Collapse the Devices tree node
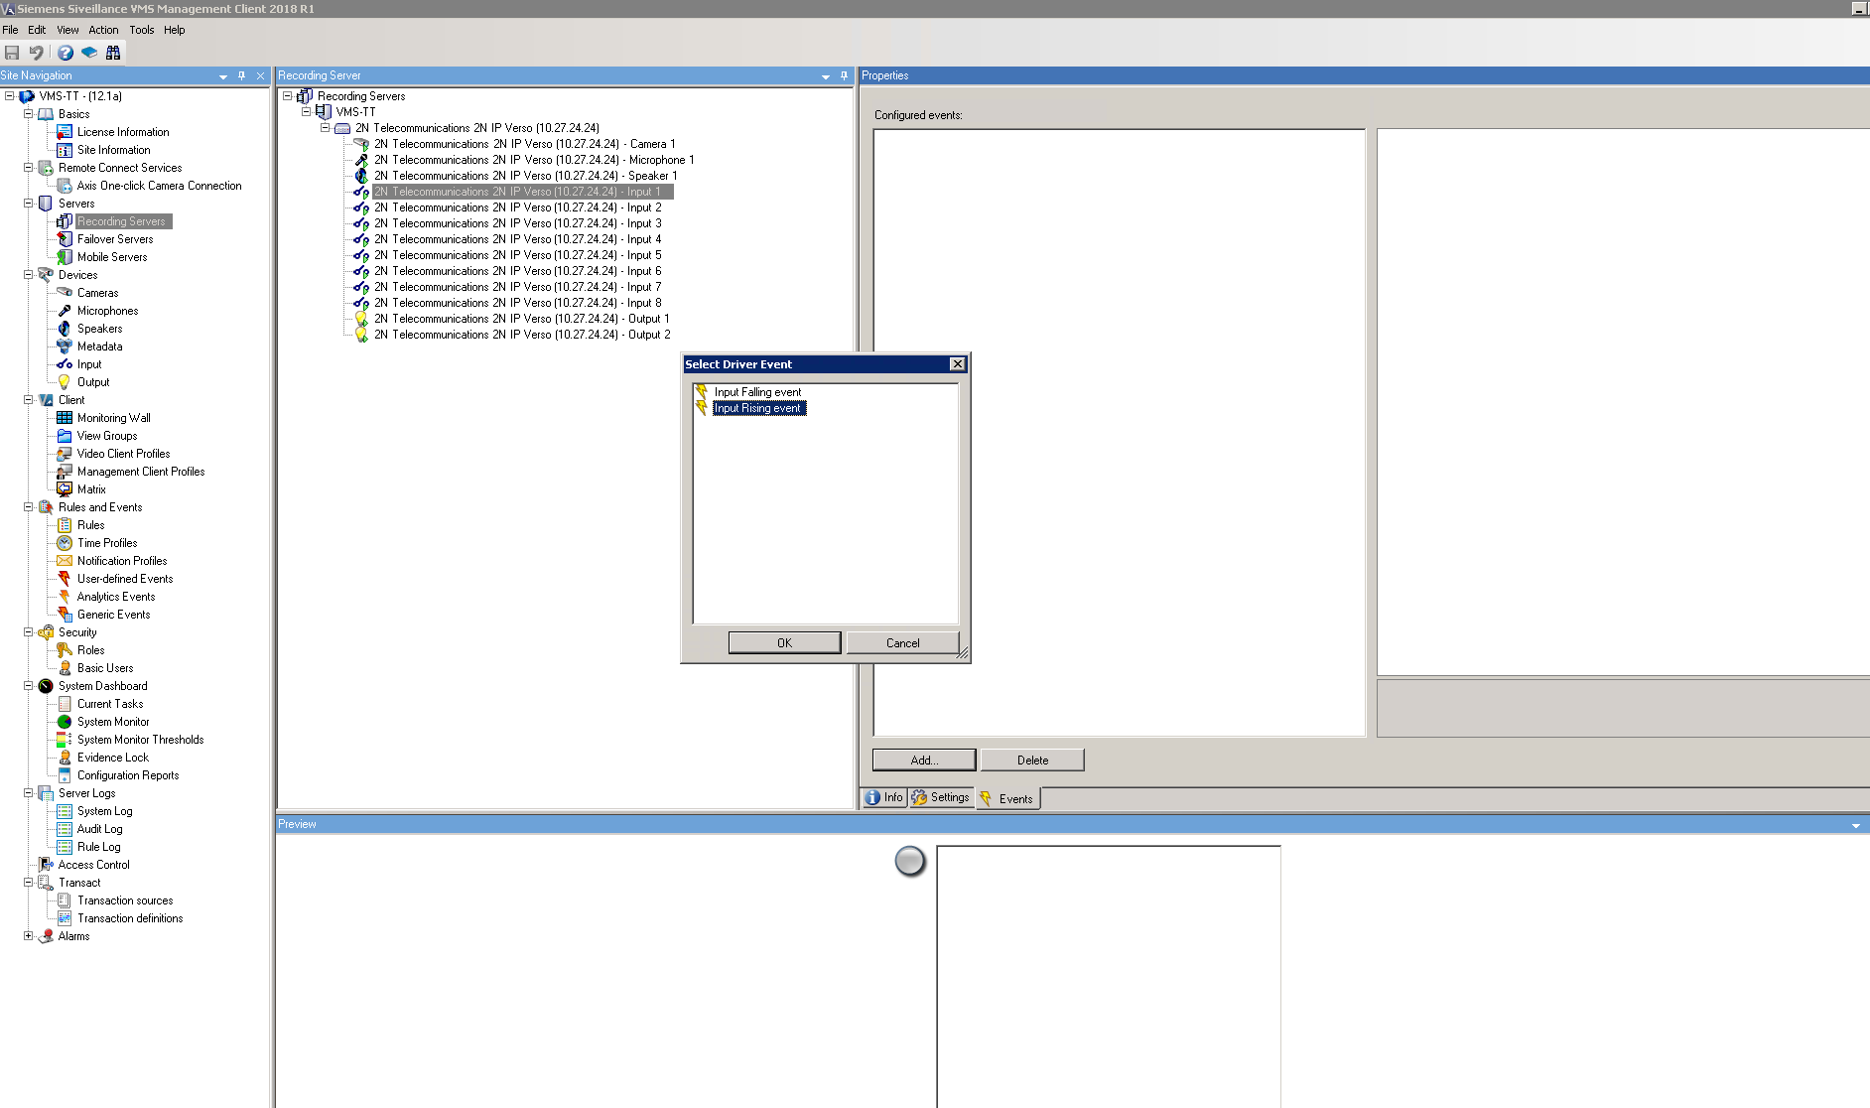The height and width of the screenshot is (1108, 1870). coord(29,275)
